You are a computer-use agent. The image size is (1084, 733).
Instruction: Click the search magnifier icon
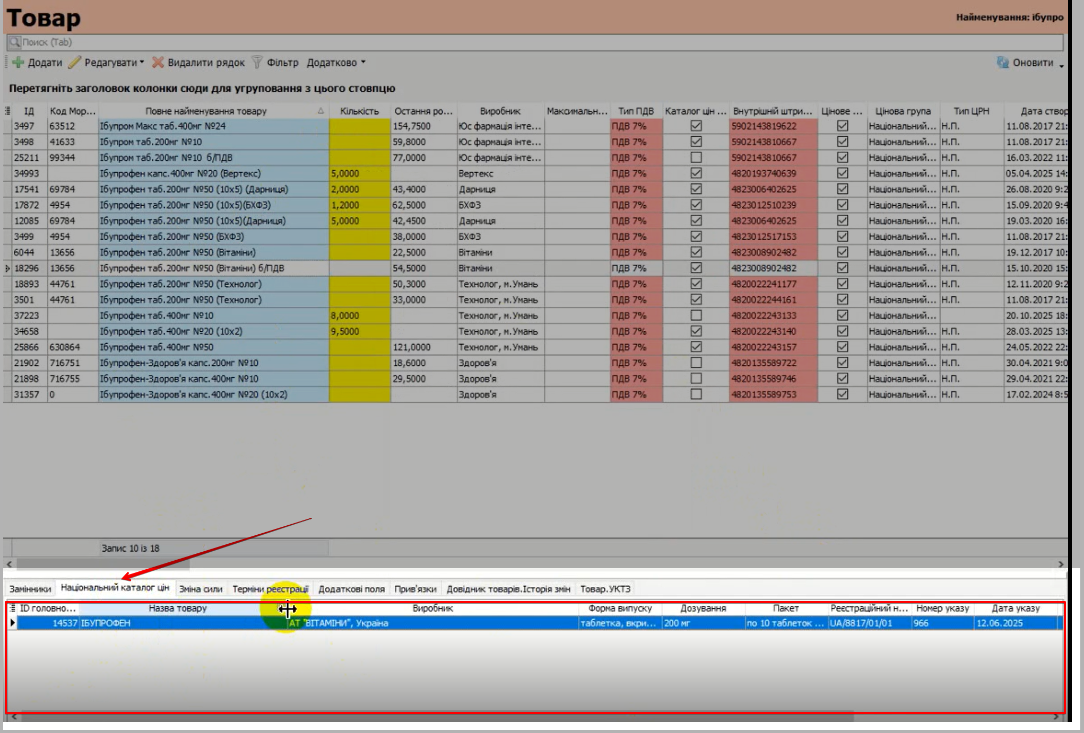click(x=14, y=42)
